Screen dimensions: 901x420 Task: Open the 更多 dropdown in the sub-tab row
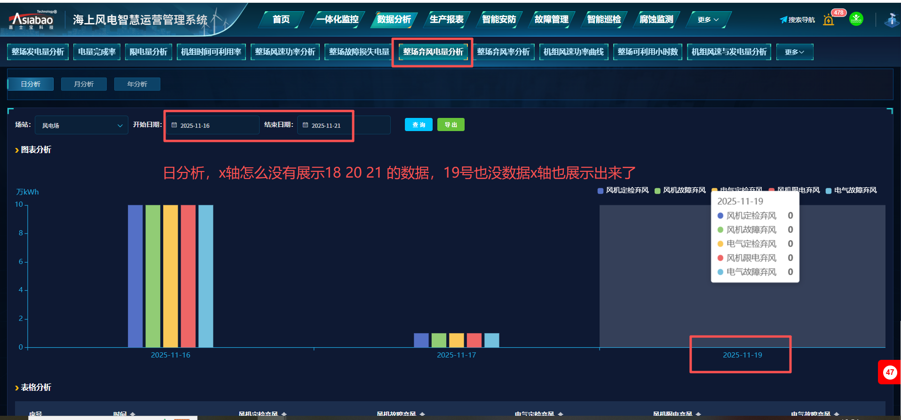[x=794, y=52]
